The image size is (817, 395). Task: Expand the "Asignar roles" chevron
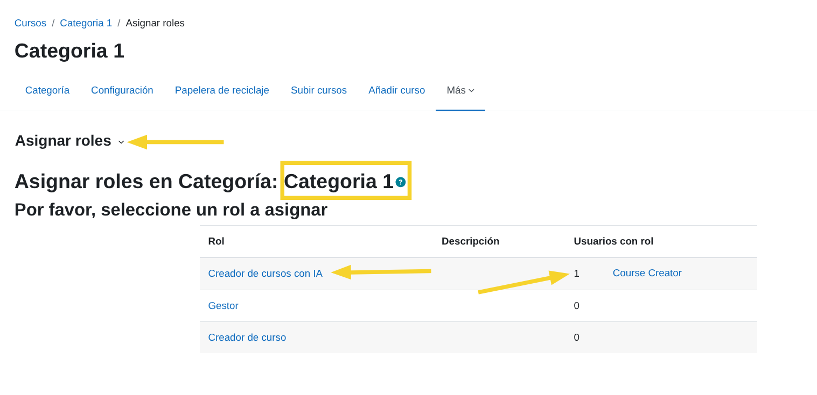120,142
